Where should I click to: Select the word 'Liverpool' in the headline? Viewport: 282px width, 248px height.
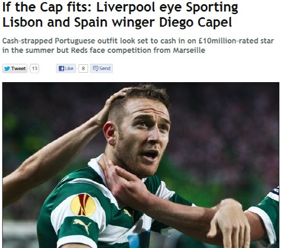click(126, 7)
